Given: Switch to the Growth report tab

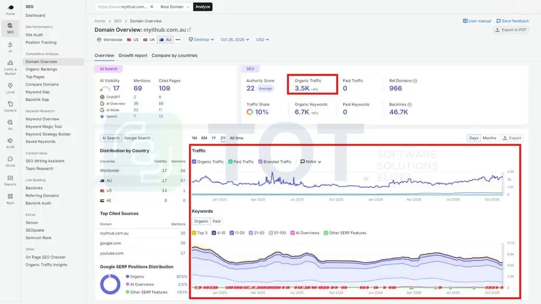Looking at the screenshot, I should coord(133,55).
